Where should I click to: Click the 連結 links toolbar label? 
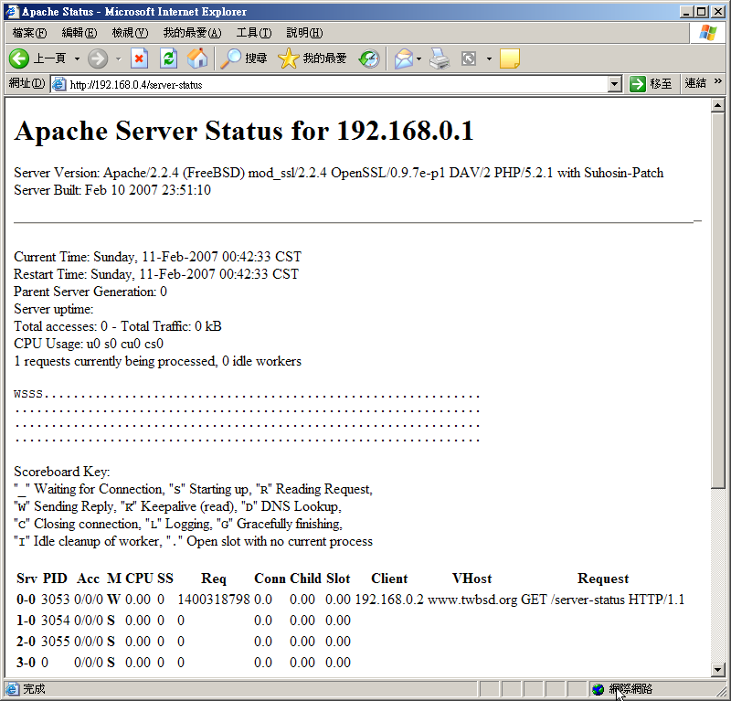(695, 83)
